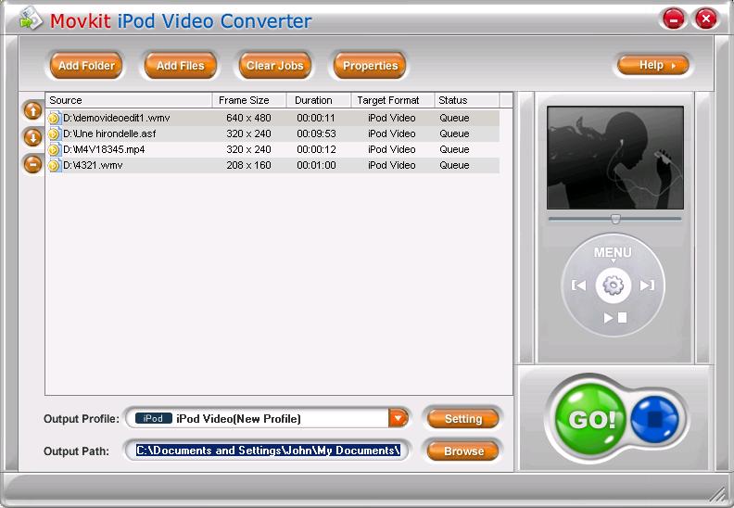Click the file icon for M4V18345.mp4
Screen dimensions: 734x508
click(55, 150)
